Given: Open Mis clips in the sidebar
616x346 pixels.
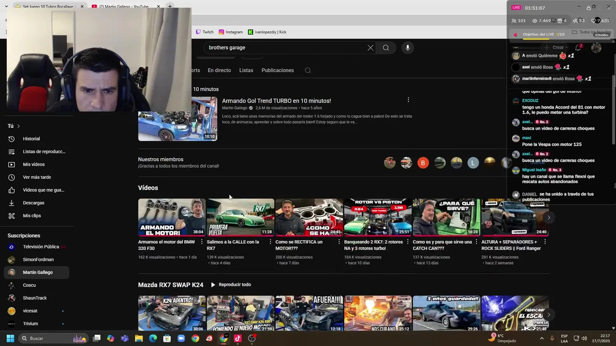Looking at the screenshot, I should click(x=37, y=216).
